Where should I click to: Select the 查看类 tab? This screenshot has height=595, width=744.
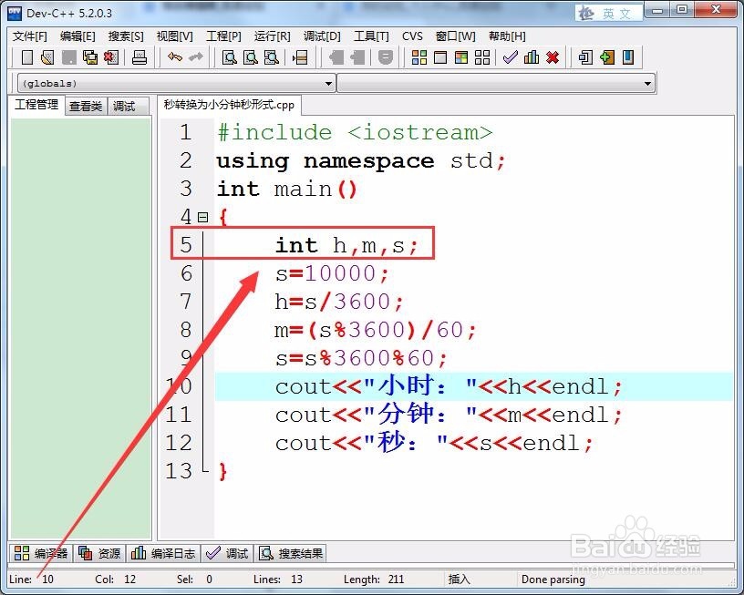pos(85,106)
